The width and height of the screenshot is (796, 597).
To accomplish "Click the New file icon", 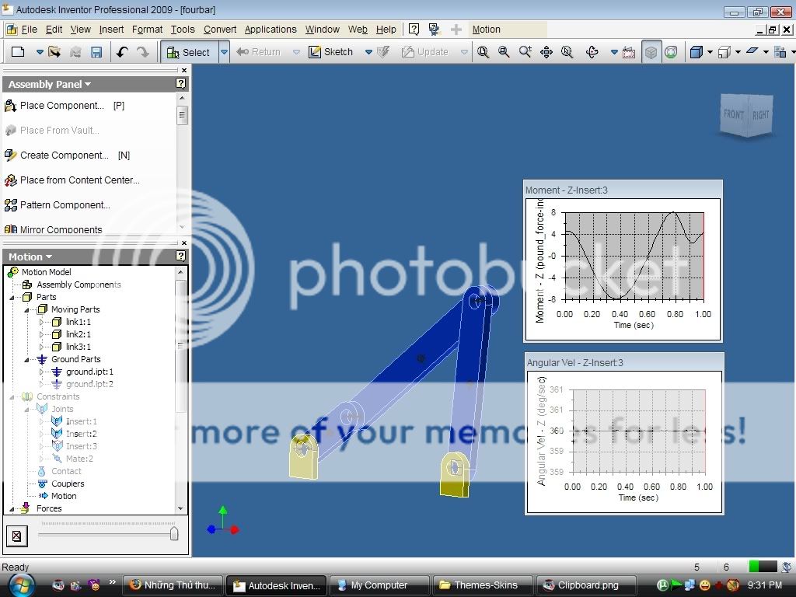I will 18,52.
